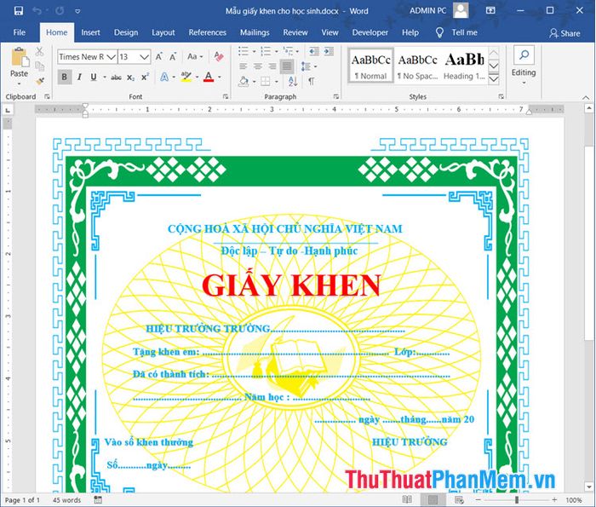Show paragraph marks pilcrow icon
This screenshot has width=596, height=507.
pos(312,81)
